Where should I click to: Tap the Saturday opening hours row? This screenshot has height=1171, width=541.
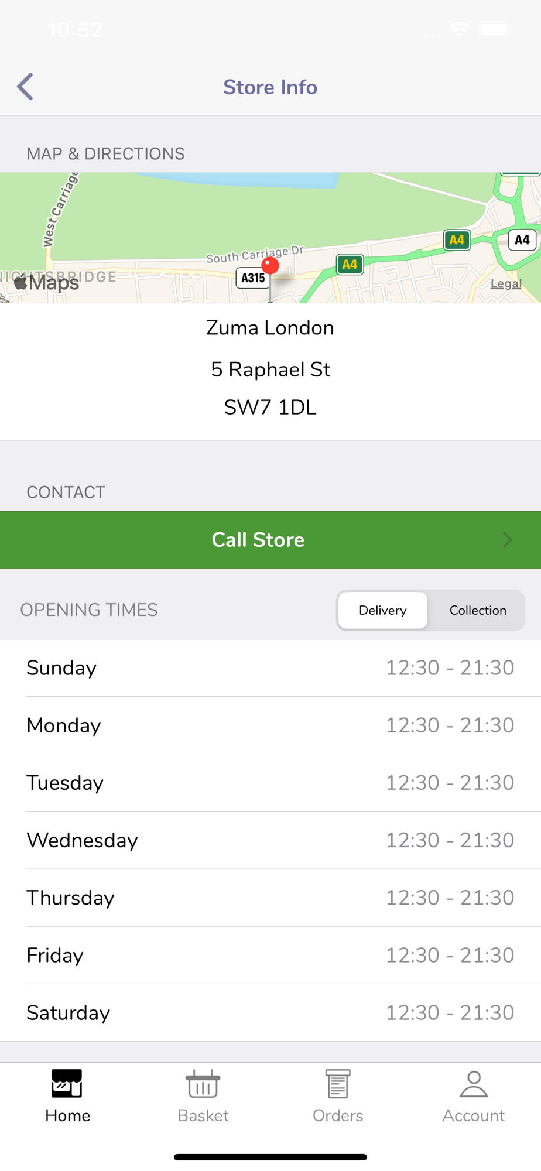point(270,1013)
